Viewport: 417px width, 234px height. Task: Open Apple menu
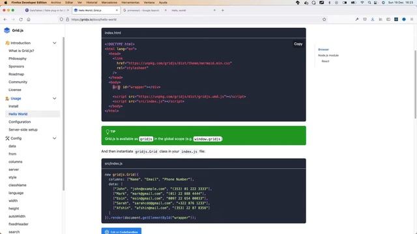click(x=6, y=3)
